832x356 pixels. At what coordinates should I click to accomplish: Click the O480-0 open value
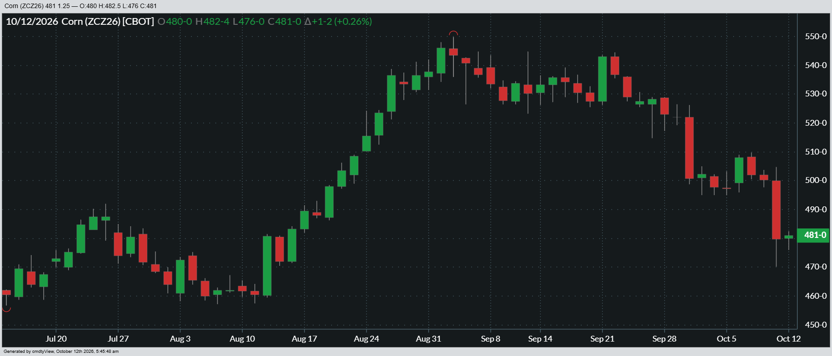(x=175, y=22)
